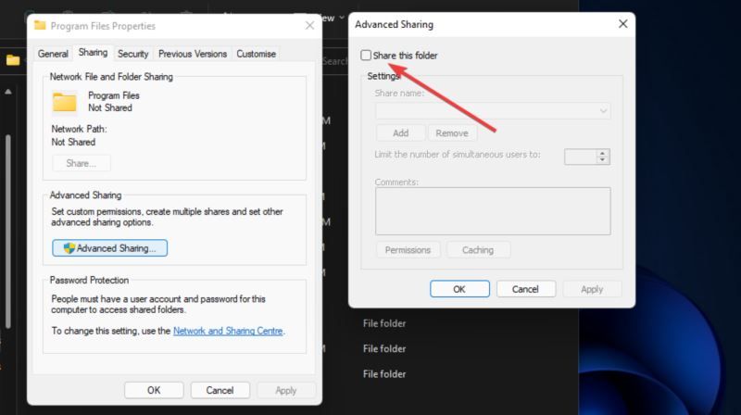Click Cancel in Program Files Properties
The image size is (741, 415).
220,390
